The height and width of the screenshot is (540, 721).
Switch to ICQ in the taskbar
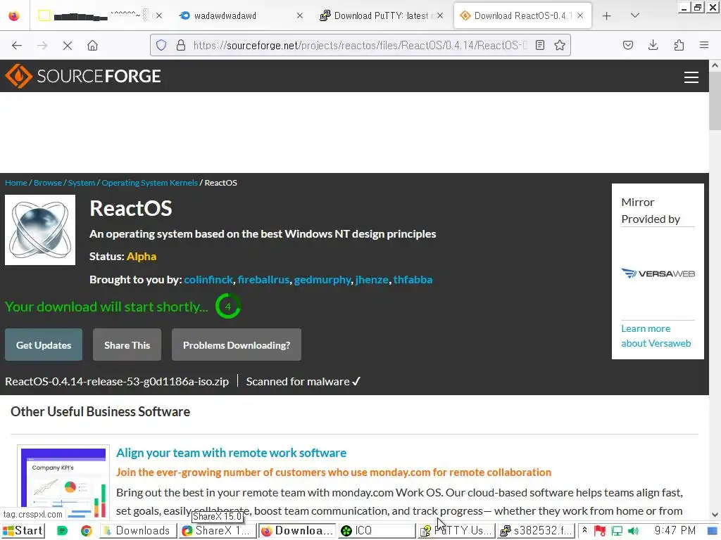tap(377, 531)
